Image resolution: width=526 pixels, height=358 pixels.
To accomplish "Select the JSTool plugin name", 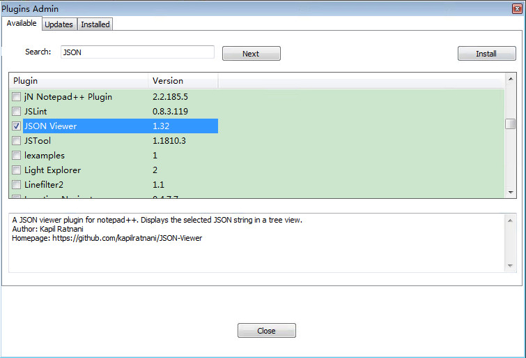I will (x=38, y=140).
